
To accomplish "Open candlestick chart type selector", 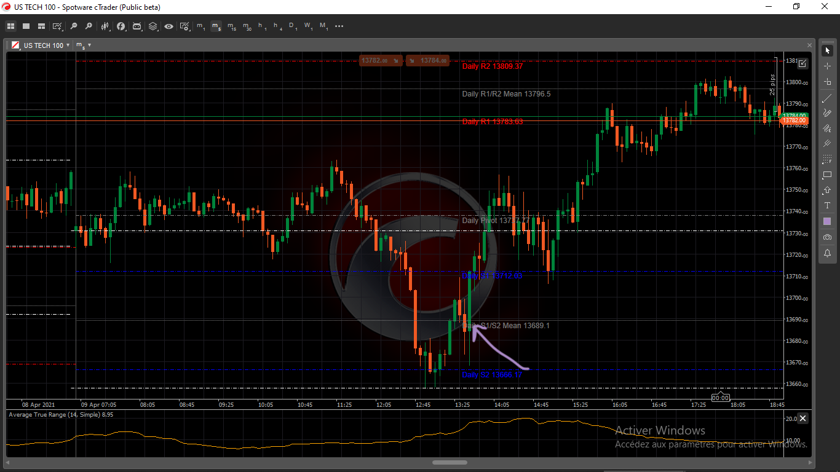I will [106, 26].
